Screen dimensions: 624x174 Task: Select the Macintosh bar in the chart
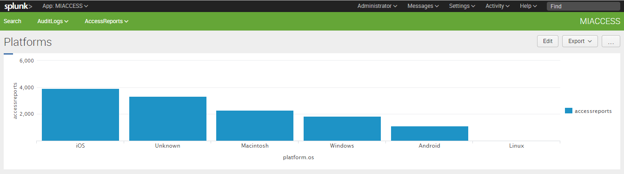click(255, 125)
